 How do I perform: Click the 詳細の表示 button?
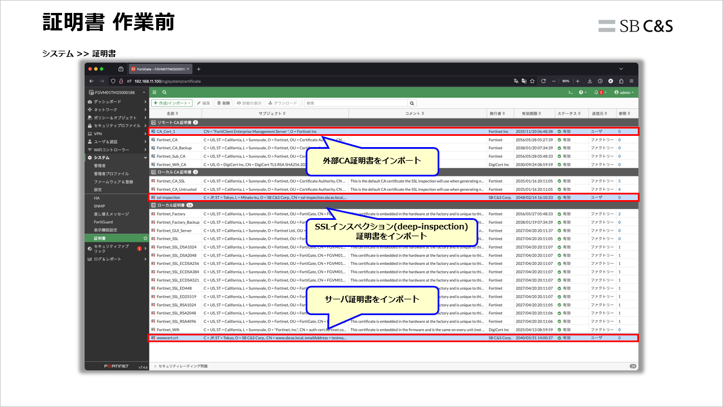249,103
